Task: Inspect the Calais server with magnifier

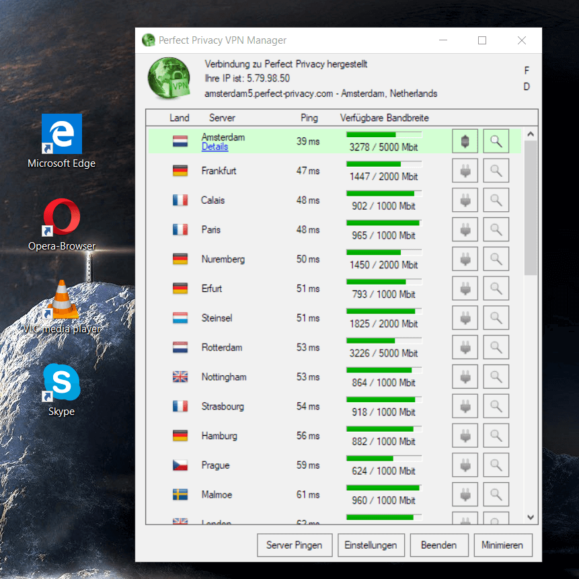Action: [496, 200]
